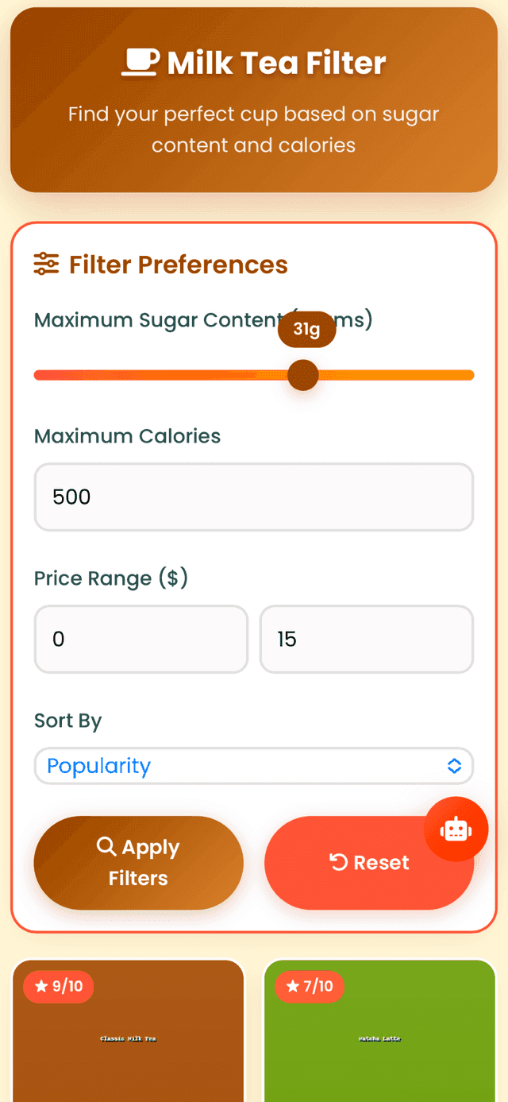The image size is (508, 1102).
Task: Click the Maximum Calories input showing 500
Action: pos(254,497)
